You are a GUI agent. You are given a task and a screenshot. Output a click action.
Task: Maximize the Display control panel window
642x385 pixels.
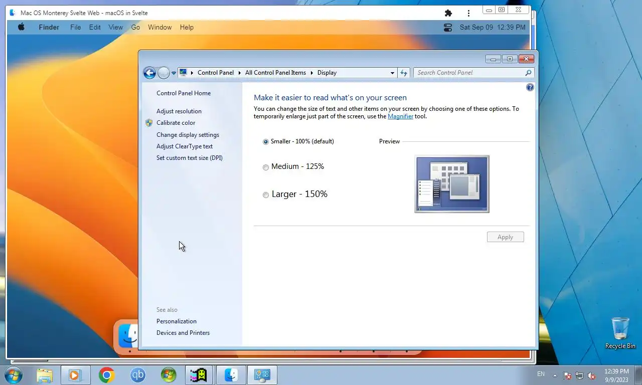point(510,59)
